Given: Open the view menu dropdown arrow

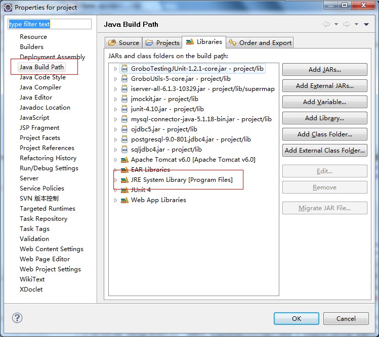Looking at the screenshot, I should pos(366,24).
